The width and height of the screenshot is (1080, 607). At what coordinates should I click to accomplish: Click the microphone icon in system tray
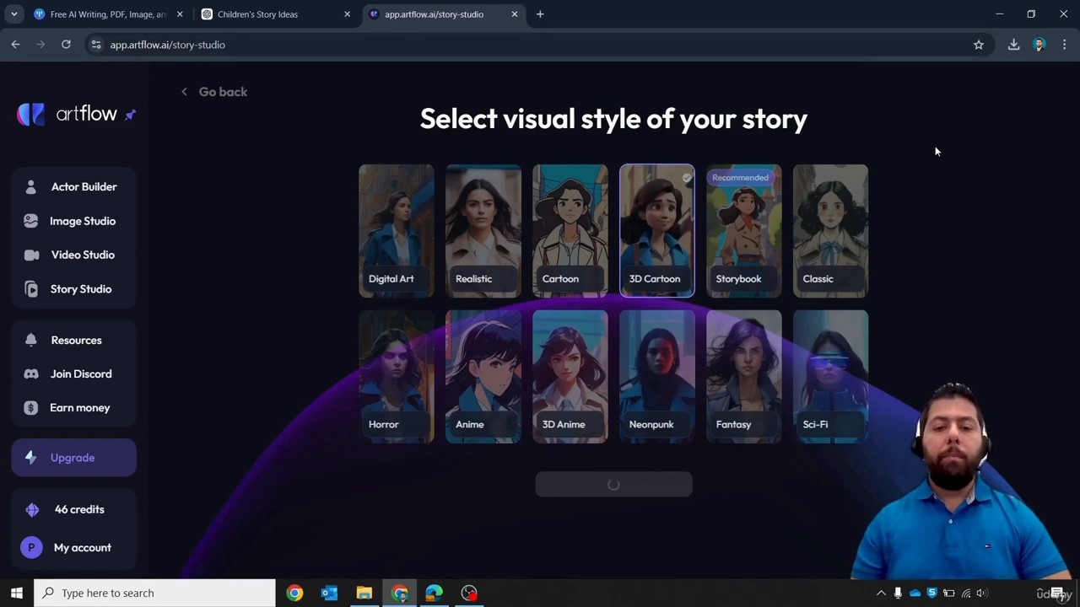898,593
